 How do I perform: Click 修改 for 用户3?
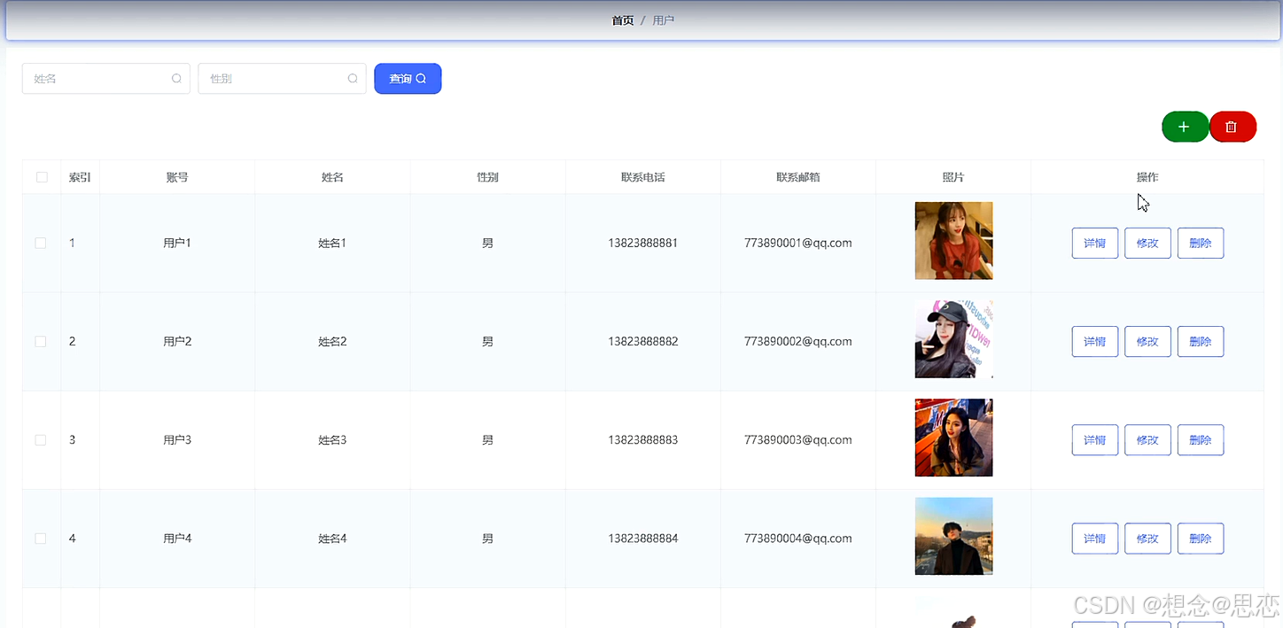pyautogui.click(x=1147, y=439)
